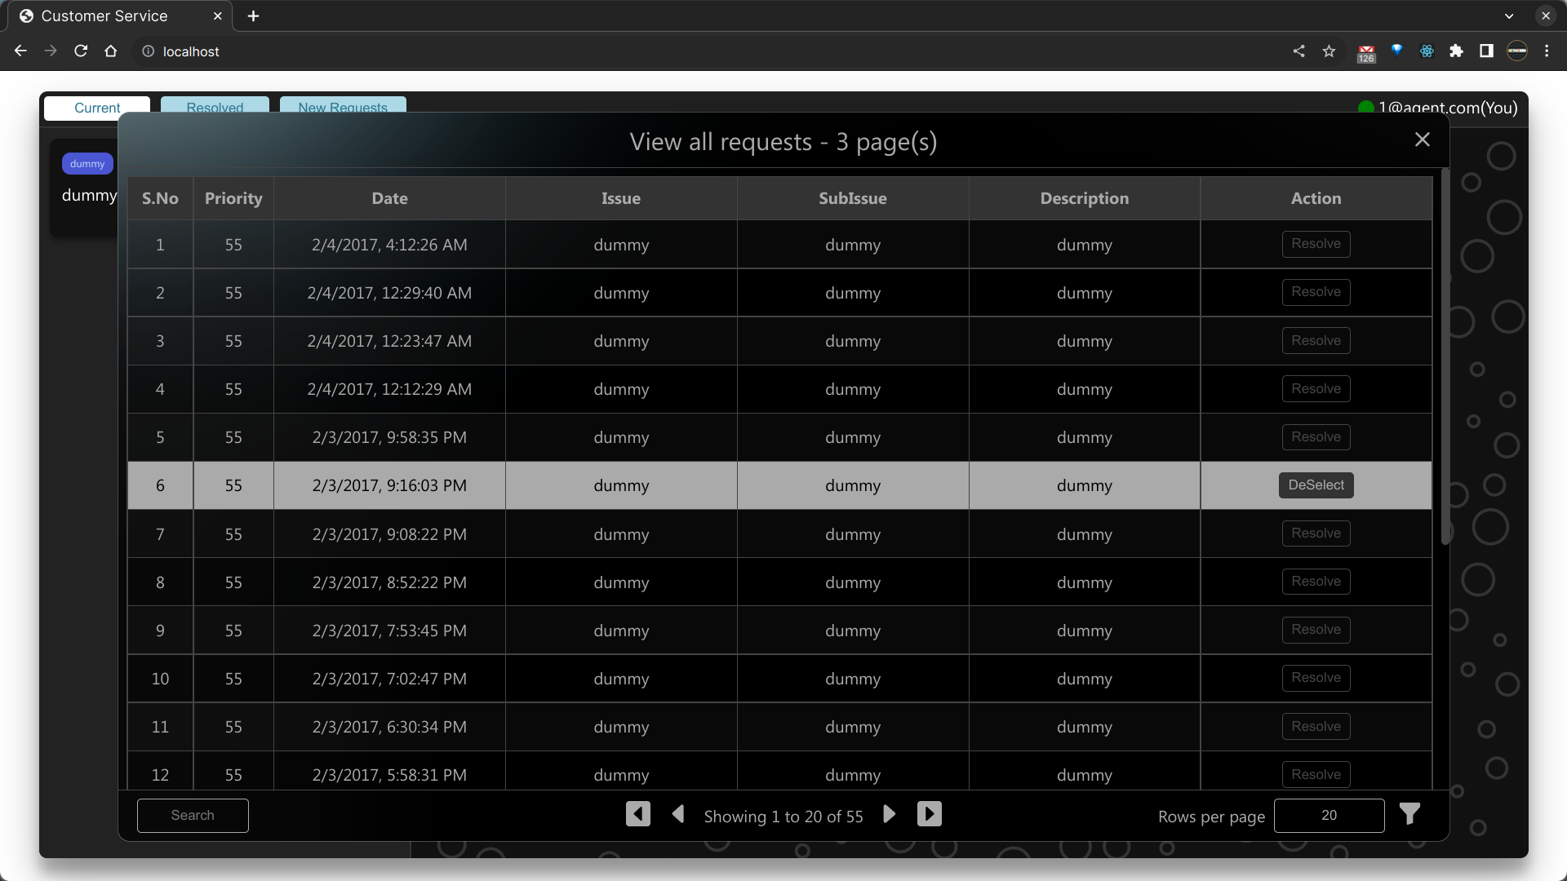Click the share page icon
The width and height of the screenshot is (1567, 881).
(x=1298, y=51)
